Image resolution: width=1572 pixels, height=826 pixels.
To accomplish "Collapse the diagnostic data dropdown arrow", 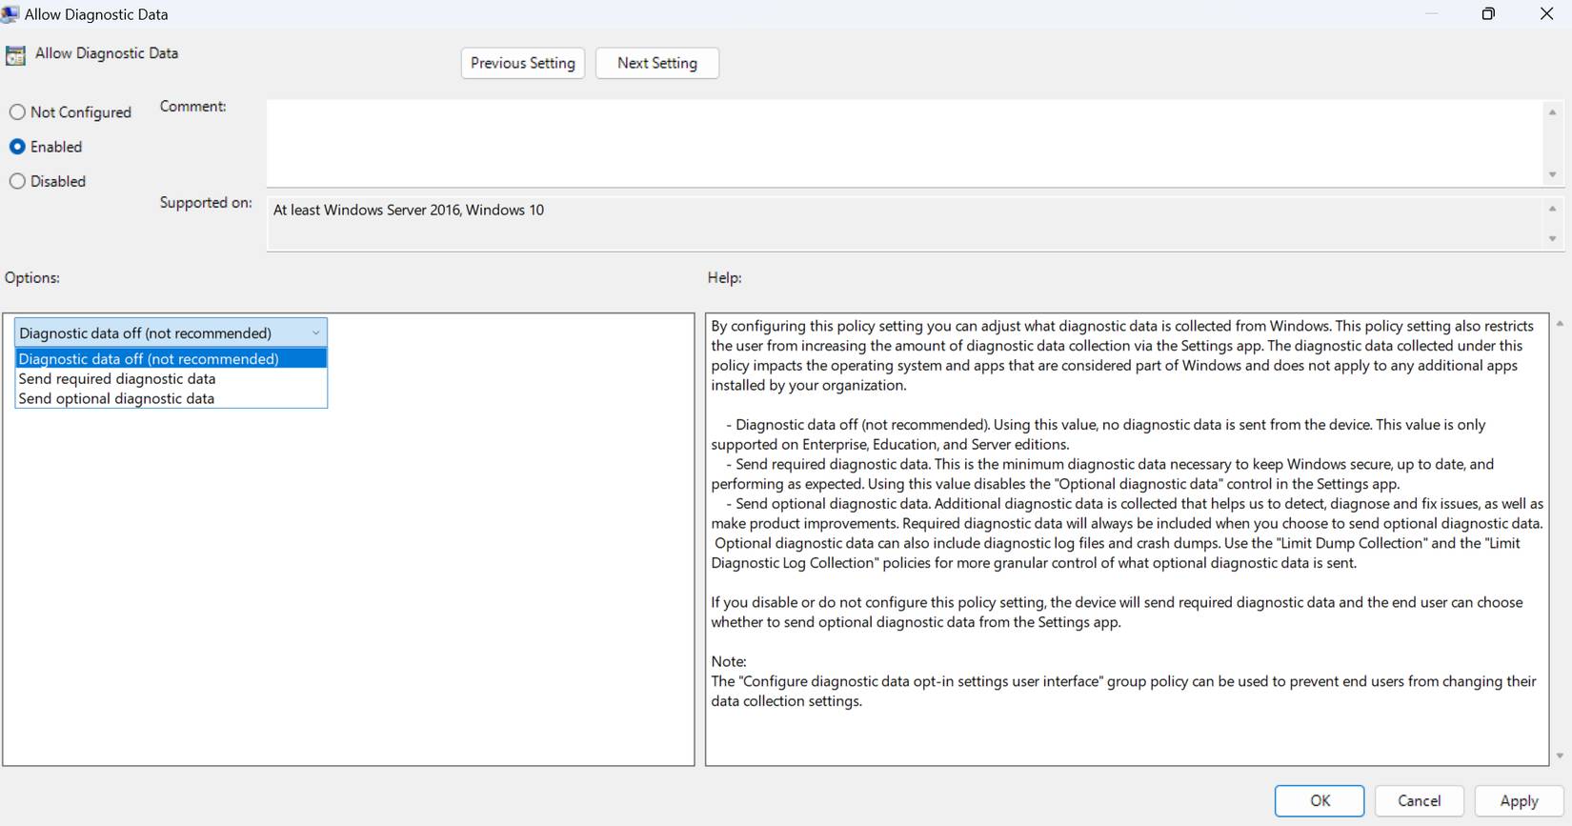I will [315, 332].
